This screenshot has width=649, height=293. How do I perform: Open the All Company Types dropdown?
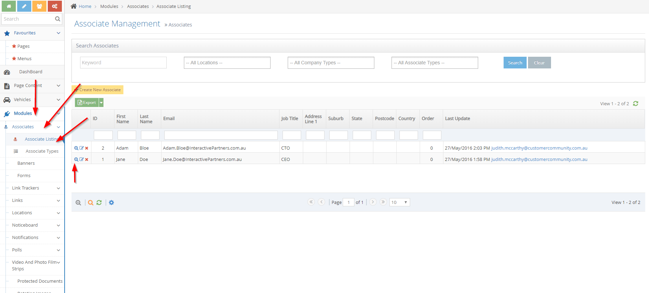[x=331, y=63]
